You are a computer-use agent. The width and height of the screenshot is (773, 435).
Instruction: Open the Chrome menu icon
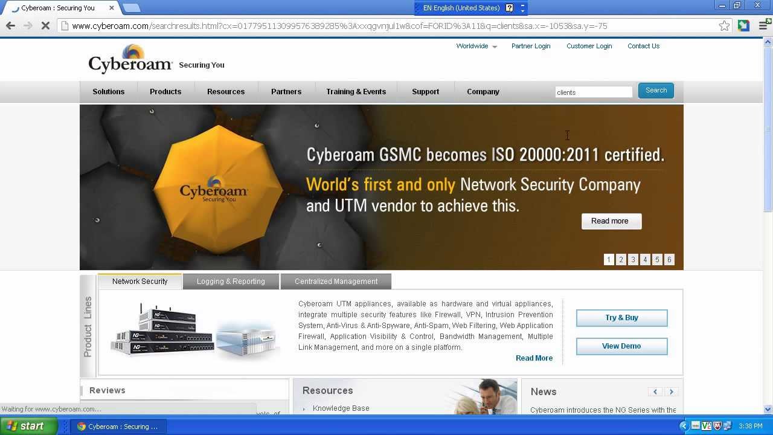point(763,25)
